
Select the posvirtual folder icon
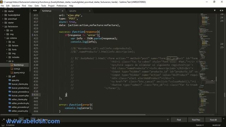(x=6, y=19)
